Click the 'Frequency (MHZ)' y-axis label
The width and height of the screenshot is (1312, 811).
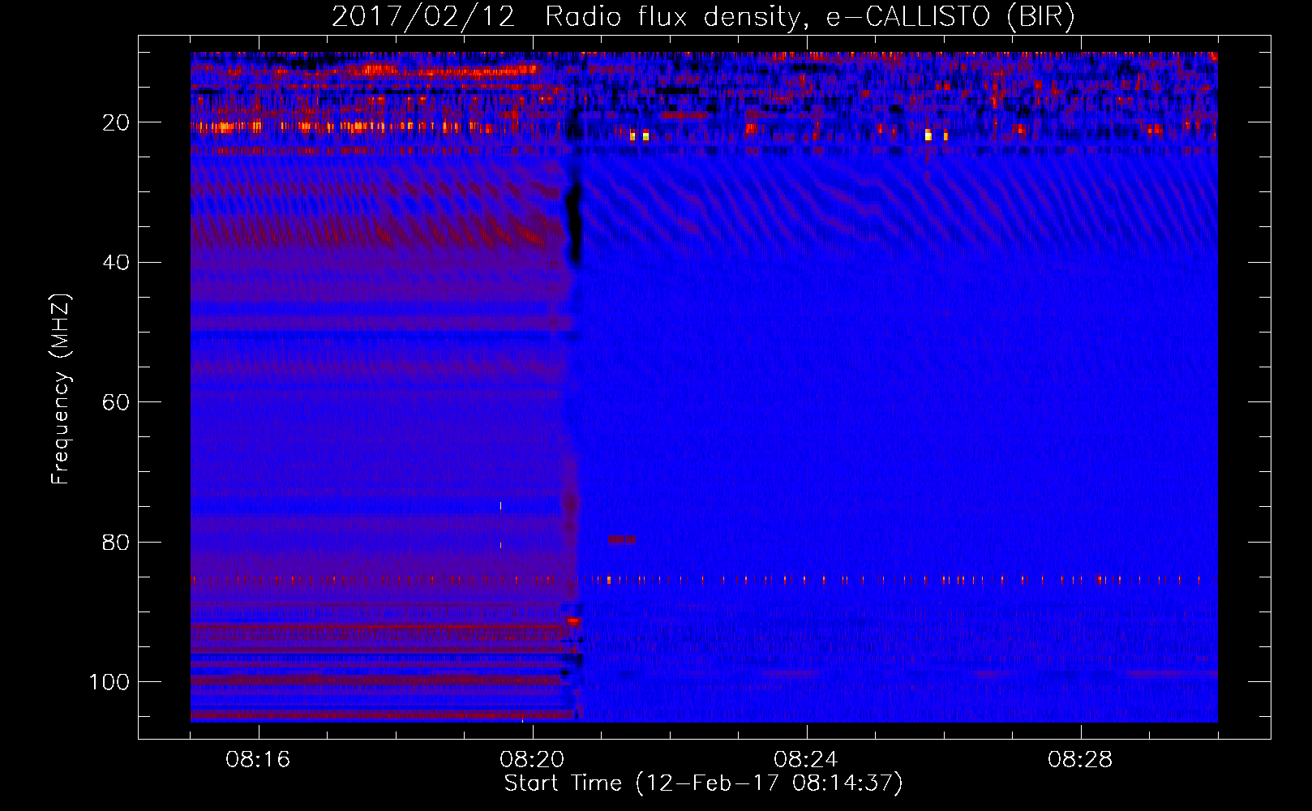pyautogui.click(x=61, y=388)
